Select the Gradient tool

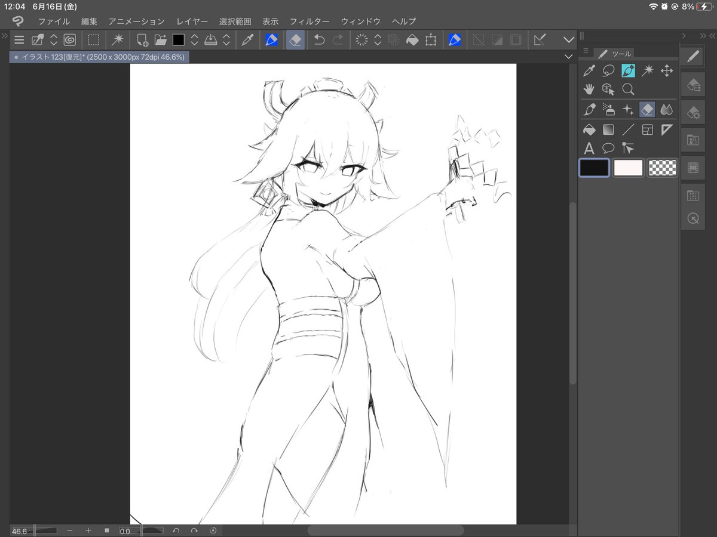608,129
